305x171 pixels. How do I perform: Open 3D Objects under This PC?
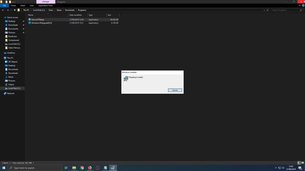(13, 62)
